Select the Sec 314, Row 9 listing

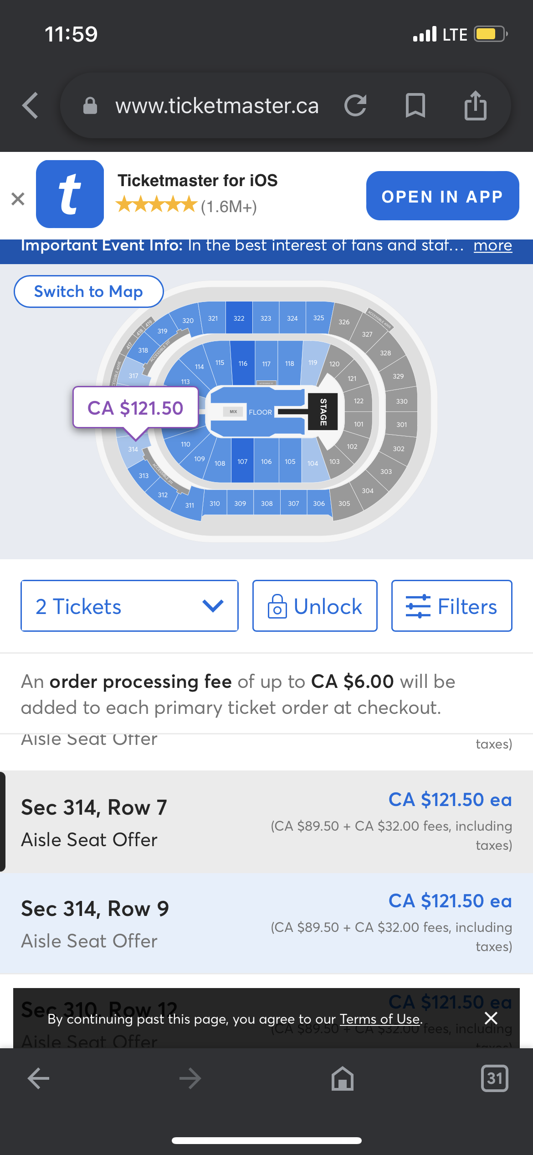266,924
